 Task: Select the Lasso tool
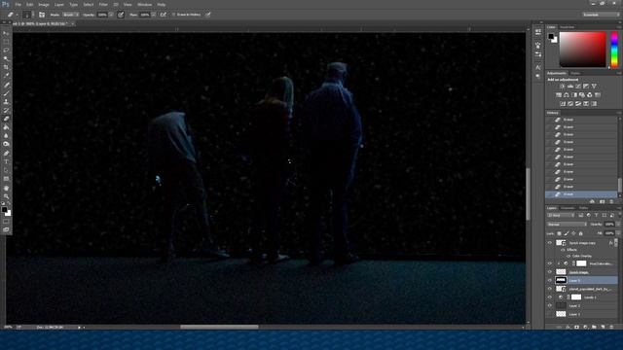point(6,50)
